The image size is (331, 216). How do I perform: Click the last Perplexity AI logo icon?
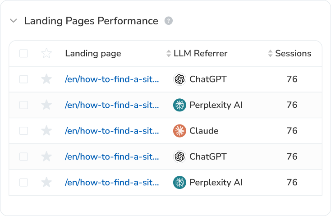pyautogui.click(x=179, y=182)
